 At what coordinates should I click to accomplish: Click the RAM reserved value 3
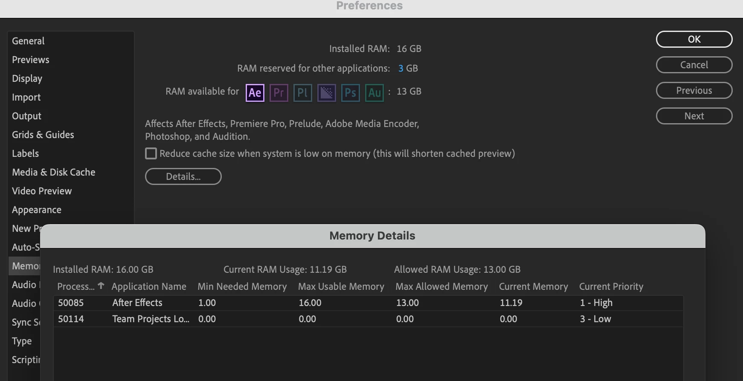tap(401, 68)
